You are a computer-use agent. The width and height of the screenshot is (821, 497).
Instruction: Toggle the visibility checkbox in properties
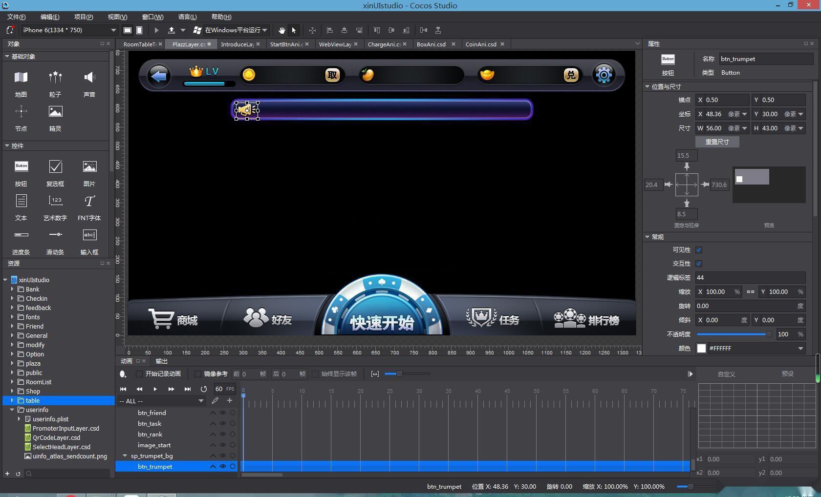699,250
